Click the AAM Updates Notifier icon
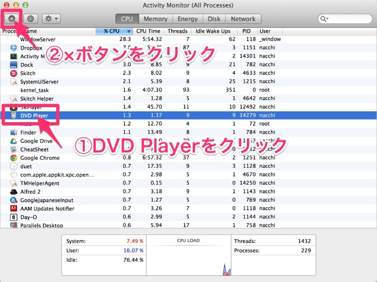Viewport: 377px width, 282px height. point(14,208)
